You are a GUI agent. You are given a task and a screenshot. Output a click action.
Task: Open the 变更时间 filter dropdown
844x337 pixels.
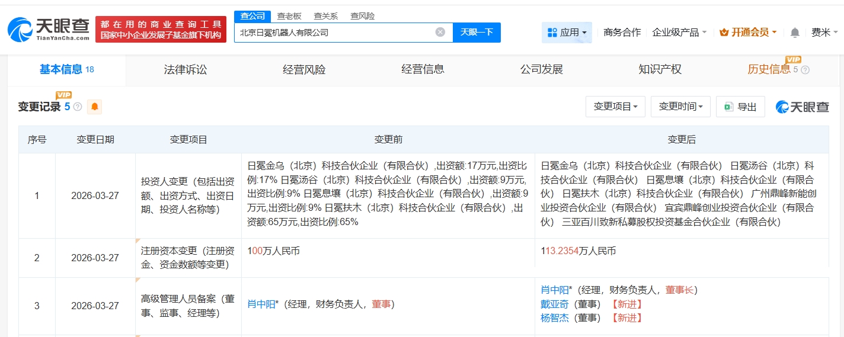point(680,107)
